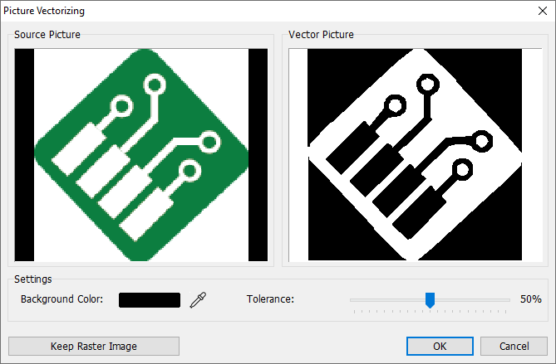Cancel the Picture Vectorizing dialog
Screen dimensions: 556x364
coord(514,346)
